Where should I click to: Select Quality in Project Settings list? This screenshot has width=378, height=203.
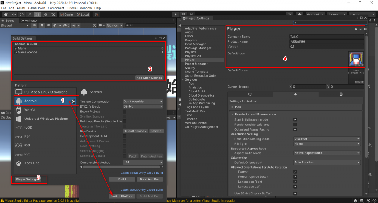(x=190, y=68)
